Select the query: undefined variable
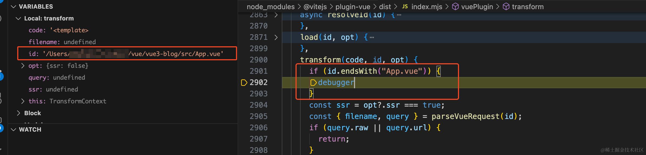 123,77
